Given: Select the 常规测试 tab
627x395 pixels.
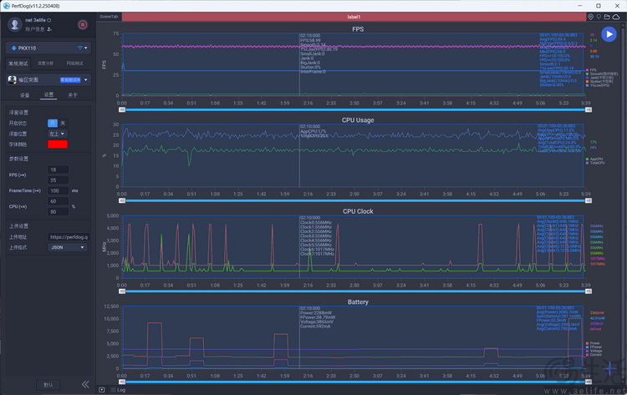Looking at the screenshot, I should (x=18, y=63).
